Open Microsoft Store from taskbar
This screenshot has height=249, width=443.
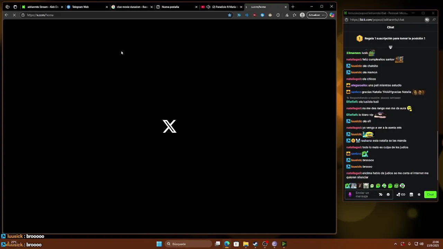pos(236,244)
